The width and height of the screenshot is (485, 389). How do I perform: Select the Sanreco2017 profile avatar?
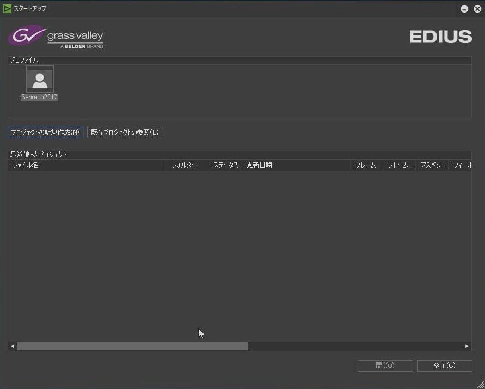tap(40, 79)
